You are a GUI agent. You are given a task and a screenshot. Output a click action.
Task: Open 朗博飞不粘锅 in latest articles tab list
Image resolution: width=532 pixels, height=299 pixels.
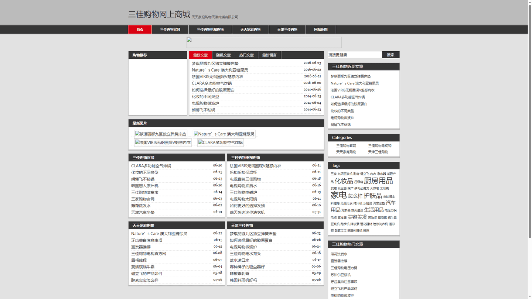203,110
